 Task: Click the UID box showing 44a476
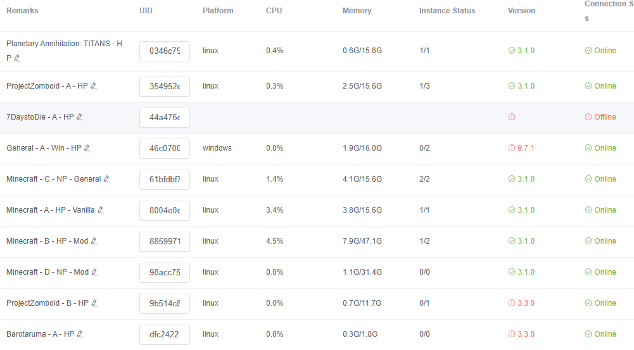[x=165, y=118]
